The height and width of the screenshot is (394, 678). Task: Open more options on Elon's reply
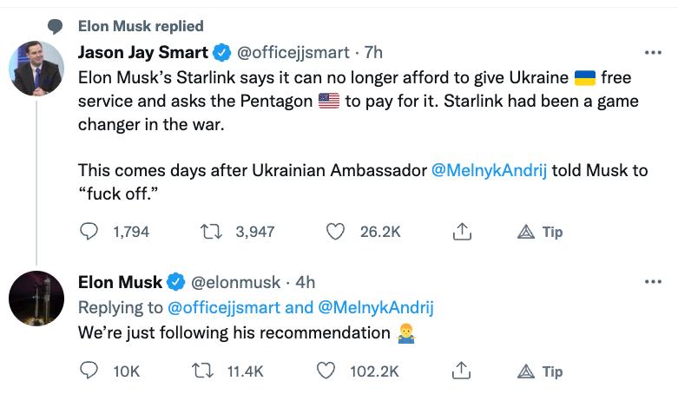(653, 281)
